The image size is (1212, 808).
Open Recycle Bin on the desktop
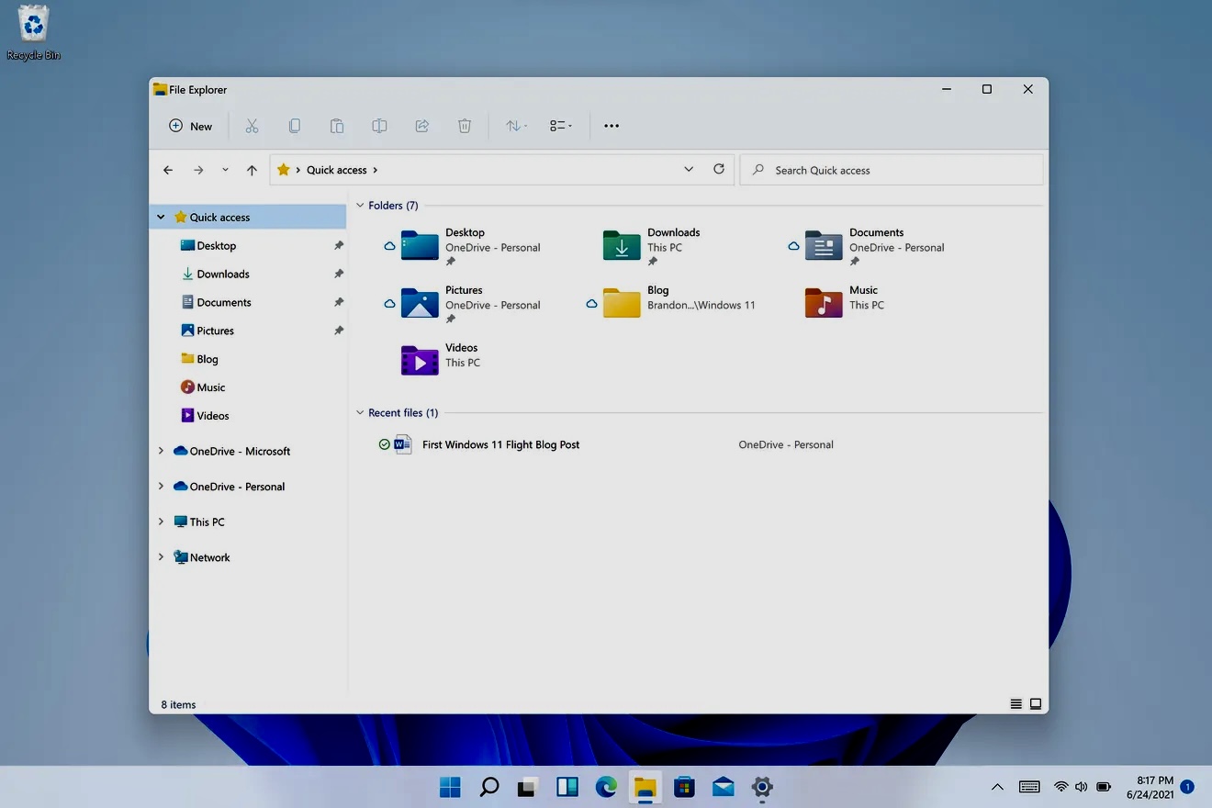point(34,33)
